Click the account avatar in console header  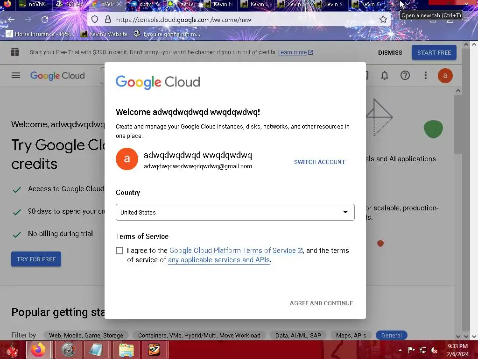pos(445,75)
